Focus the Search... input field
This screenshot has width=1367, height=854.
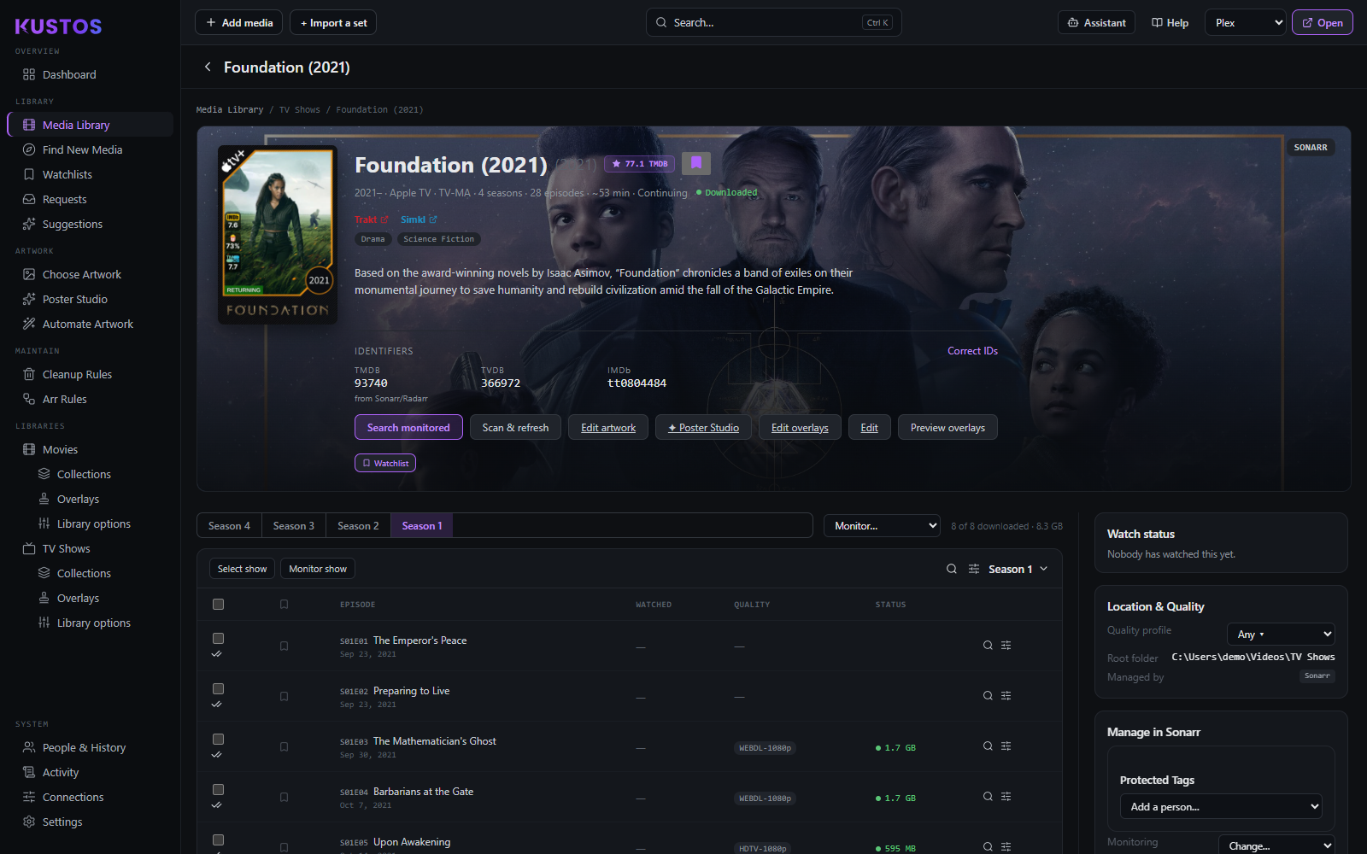tap(773, 23)
